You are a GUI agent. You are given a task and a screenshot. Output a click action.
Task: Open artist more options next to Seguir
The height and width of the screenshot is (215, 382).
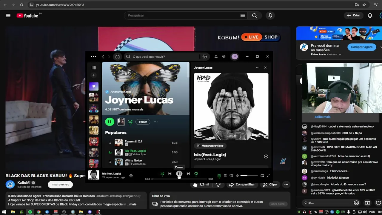[x=155, y=122]
